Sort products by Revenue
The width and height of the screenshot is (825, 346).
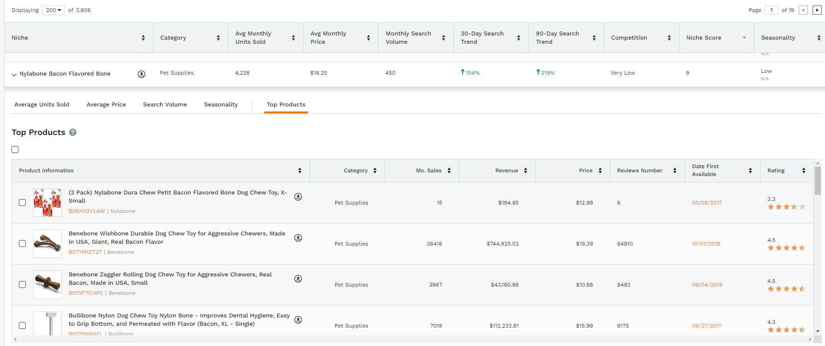point(526,170)
